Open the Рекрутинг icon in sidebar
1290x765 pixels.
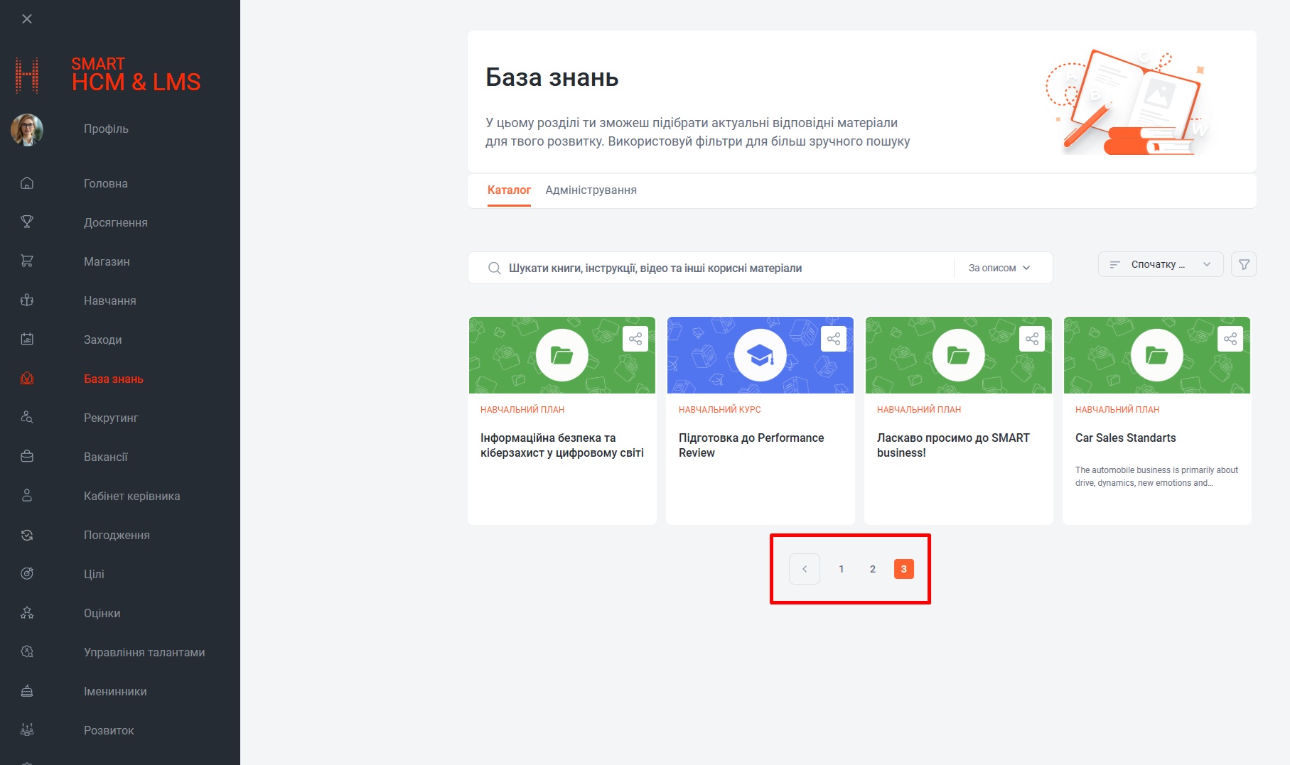(x=27, y=417)
